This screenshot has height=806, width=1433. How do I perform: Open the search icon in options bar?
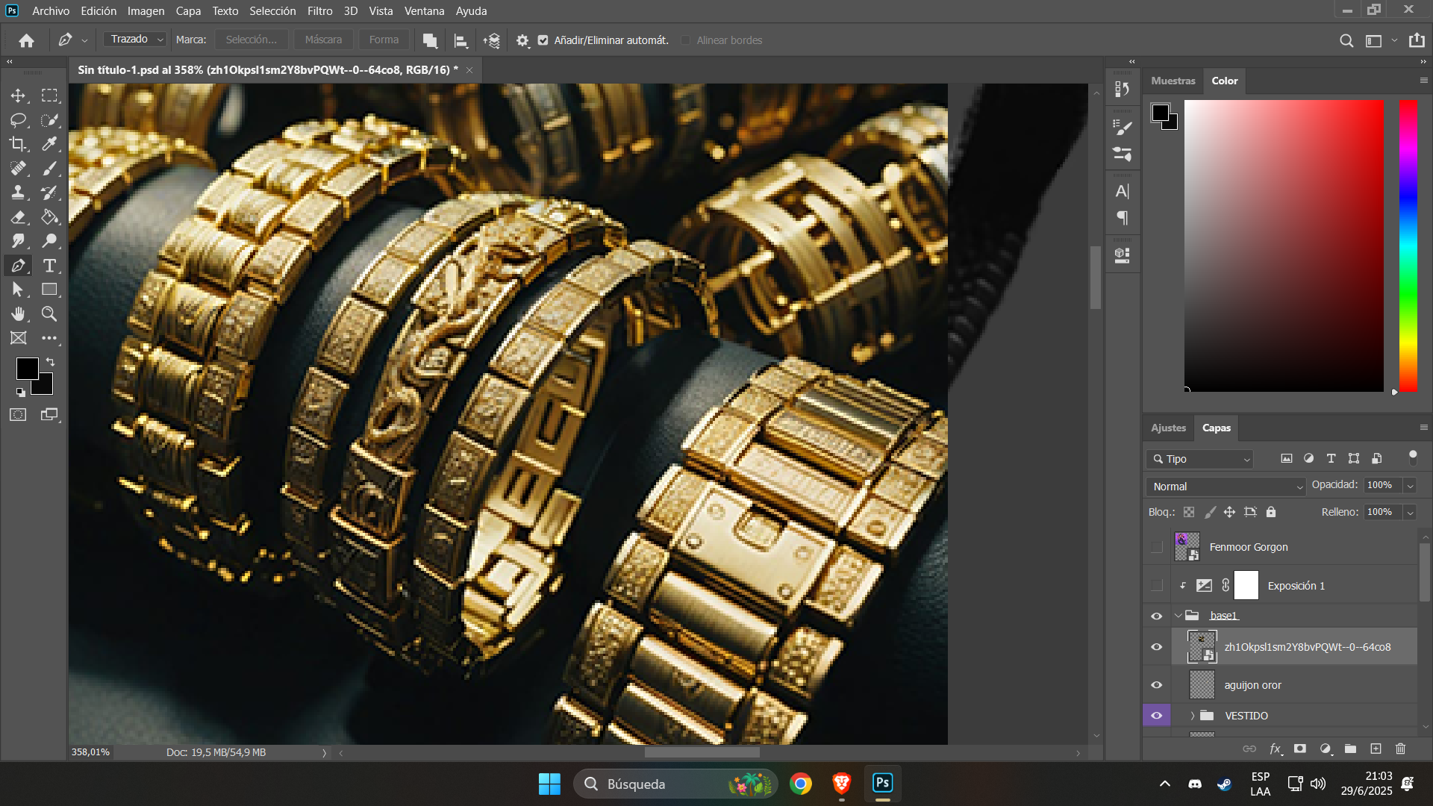pos(1346,40)
